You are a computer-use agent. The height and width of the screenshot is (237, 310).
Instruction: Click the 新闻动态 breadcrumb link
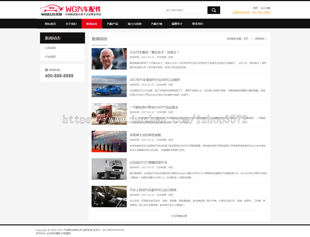(260, 38)
